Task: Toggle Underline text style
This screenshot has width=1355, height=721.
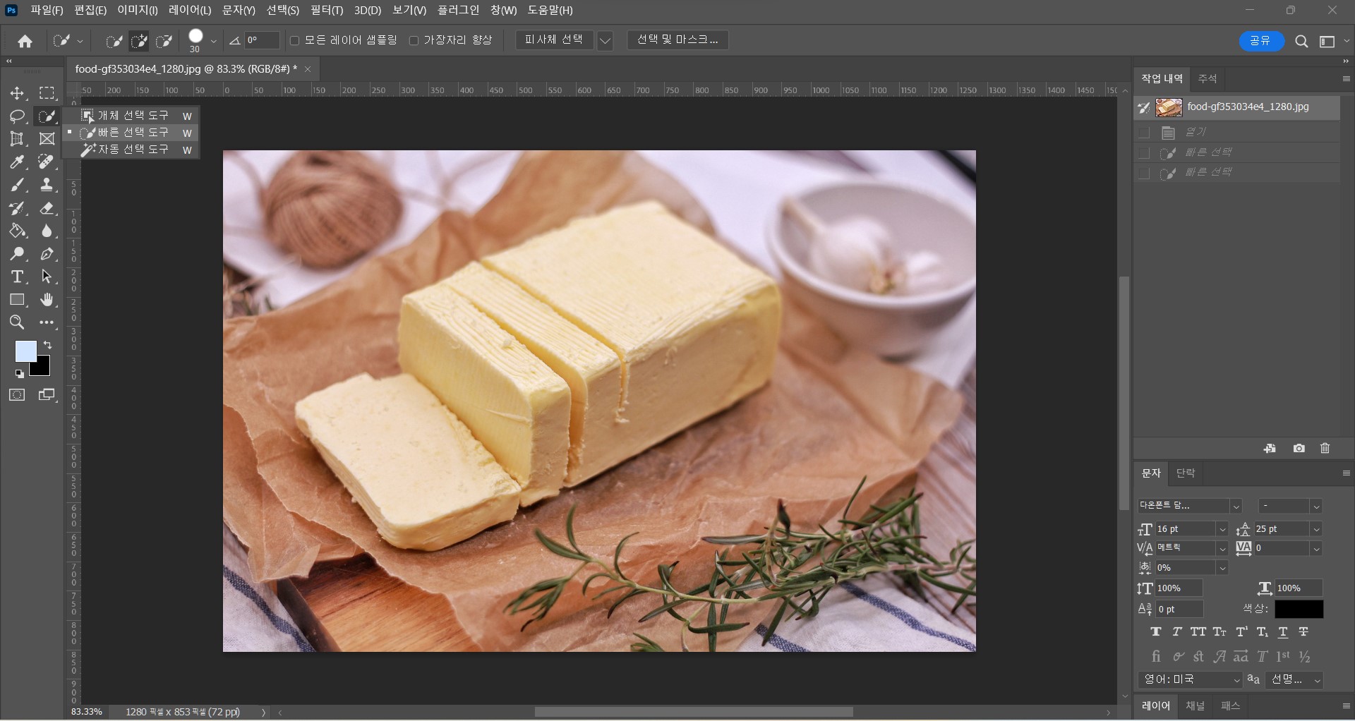Action: pos(1283,632)
